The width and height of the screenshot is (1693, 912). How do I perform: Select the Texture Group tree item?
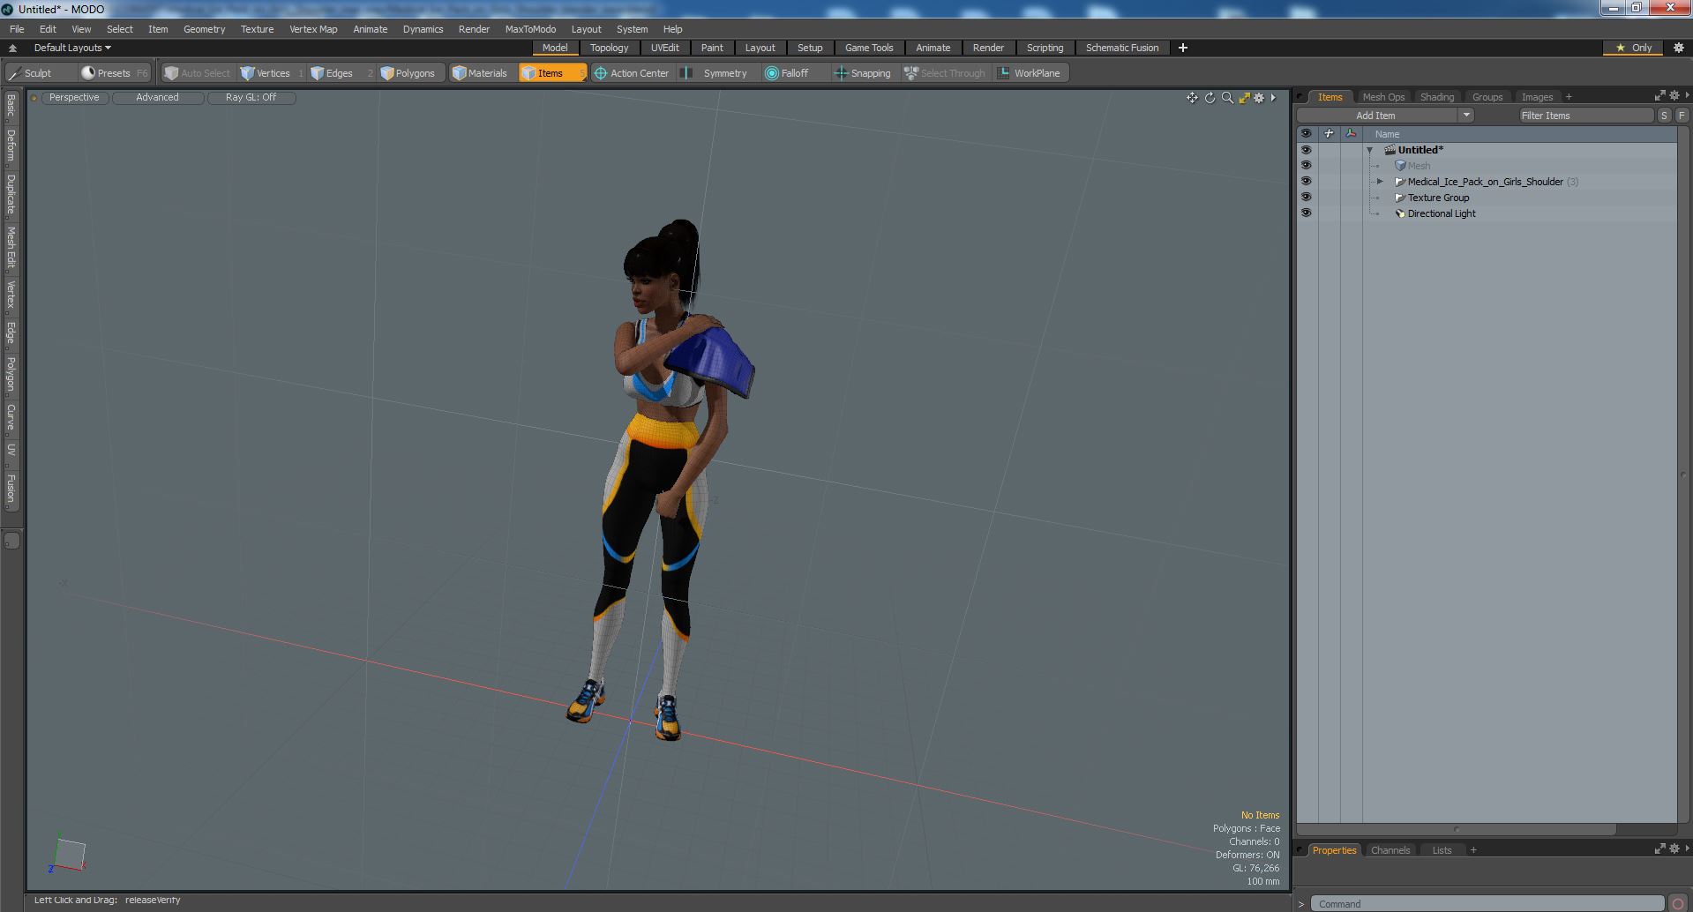click(1438, 198)
